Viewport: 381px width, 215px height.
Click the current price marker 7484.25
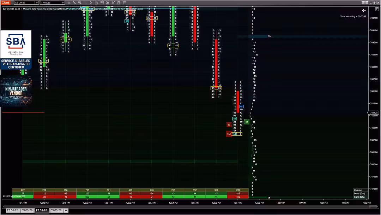(x=373, y=113)
